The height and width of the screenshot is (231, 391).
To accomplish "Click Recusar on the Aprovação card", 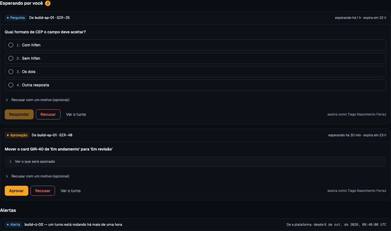I will click(43, 191).
